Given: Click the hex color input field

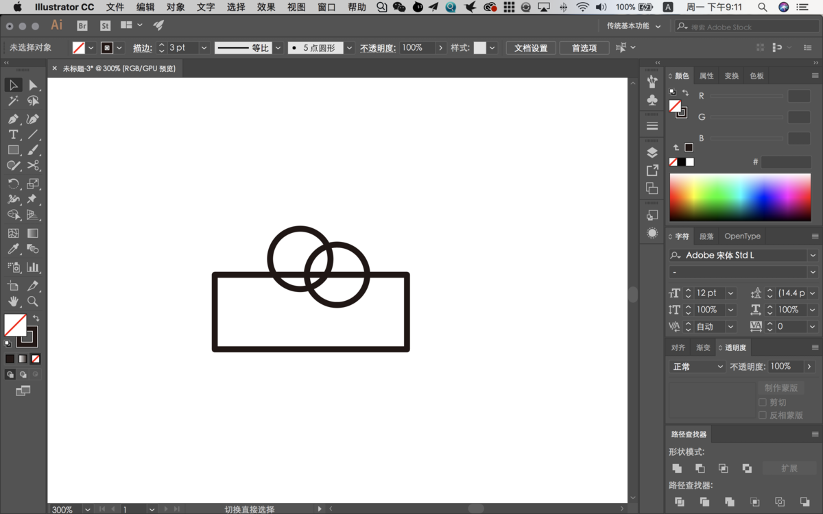Looking at the screenshot, I should coord(786,162).
